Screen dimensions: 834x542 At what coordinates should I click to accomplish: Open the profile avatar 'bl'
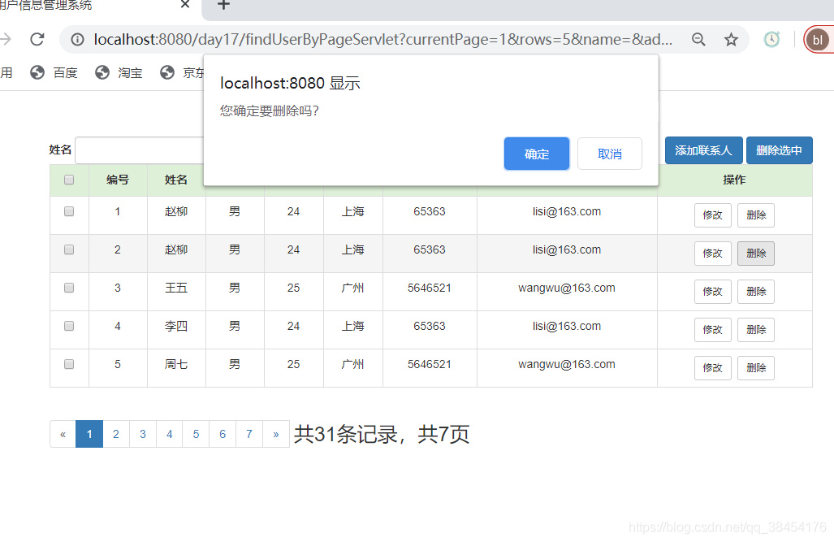(x=818, y=39)
